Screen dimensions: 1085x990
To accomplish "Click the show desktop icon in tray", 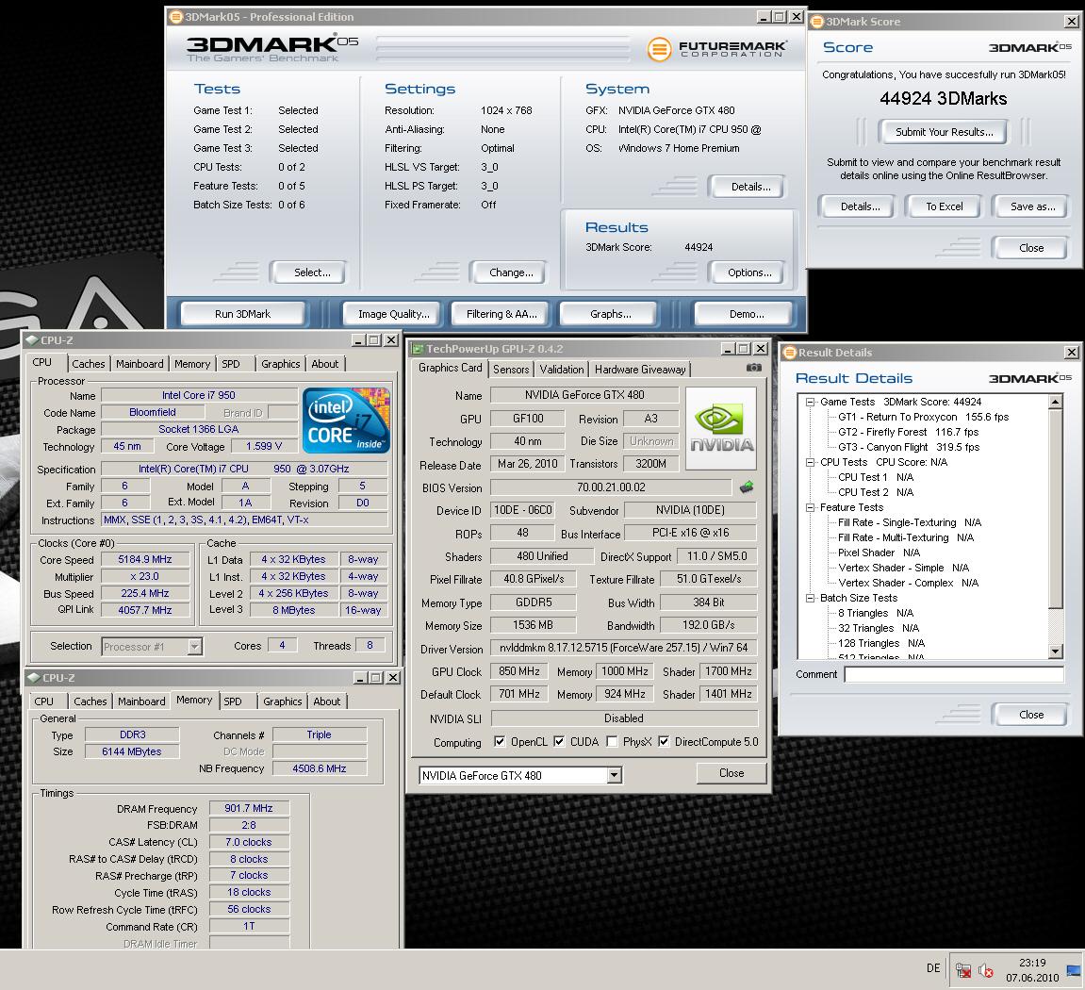I will coord(1074,970).
